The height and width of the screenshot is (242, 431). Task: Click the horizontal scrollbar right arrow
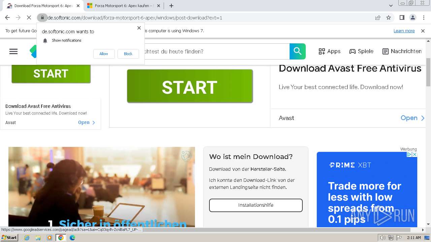coord(423,230)
